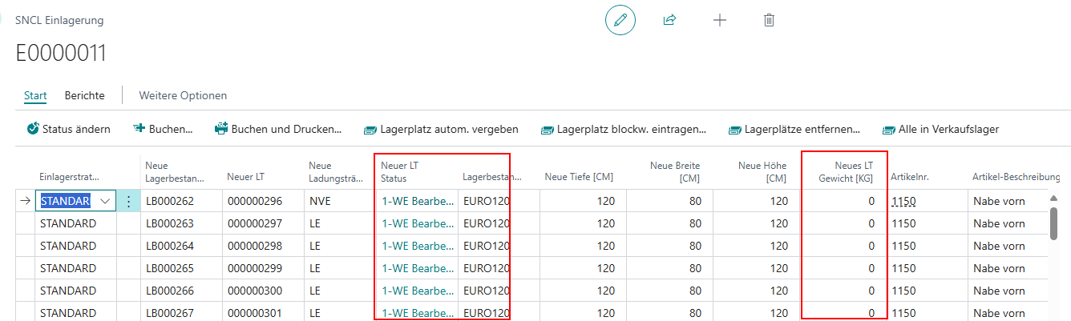Click Lagerplatz blockw. eintragen... action

(x=623, y=129)
